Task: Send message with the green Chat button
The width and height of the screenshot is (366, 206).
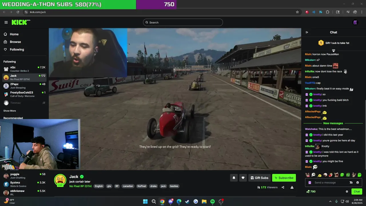Action: click(357, 191)
